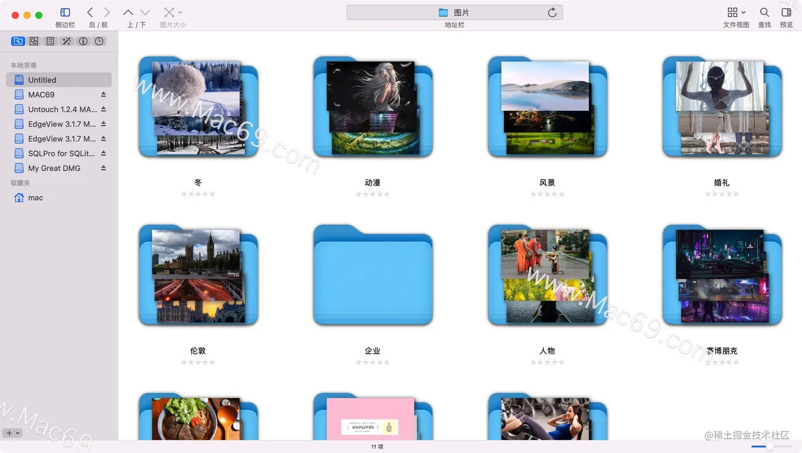Open the 查找 search tool
Viewport: 802px width, 453px height.
tap(764, 12)
